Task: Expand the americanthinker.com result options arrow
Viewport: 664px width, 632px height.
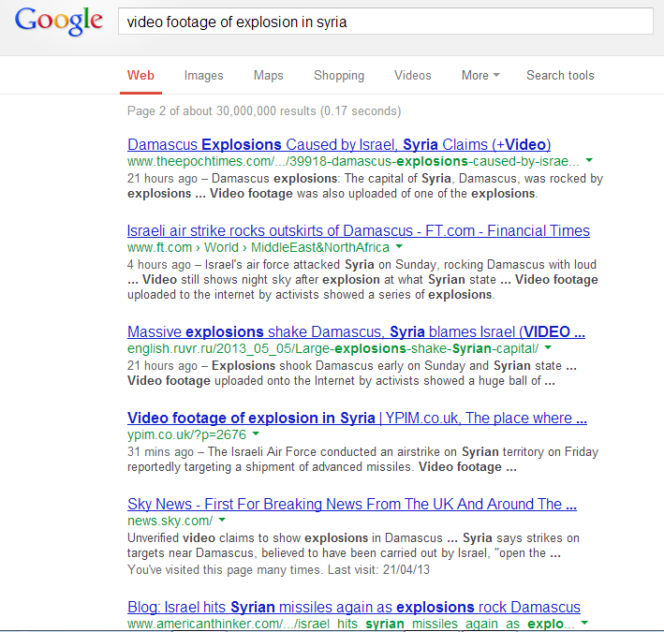Action: 584,623
